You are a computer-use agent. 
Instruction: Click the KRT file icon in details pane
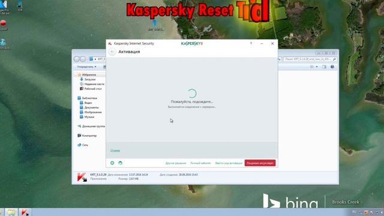click(x=82, y=177)
